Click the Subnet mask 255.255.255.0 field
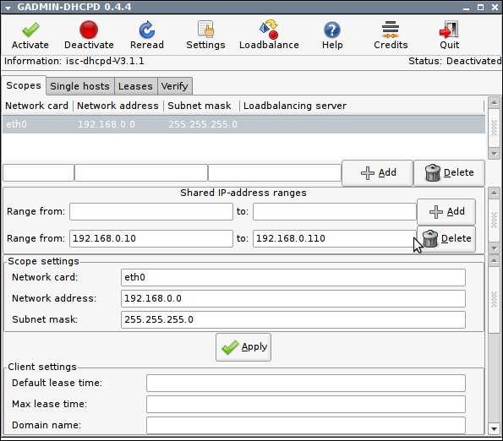The image size is (503, 441). 293,320
